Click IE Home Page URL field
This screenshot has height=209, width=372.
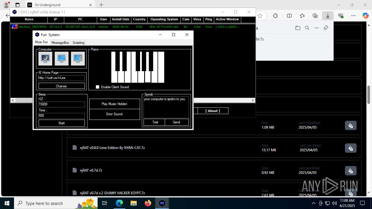[62, 78]
